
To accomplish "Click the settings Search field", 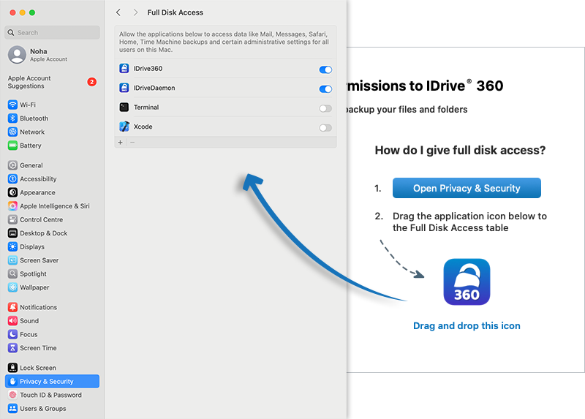I will point(52,32).
